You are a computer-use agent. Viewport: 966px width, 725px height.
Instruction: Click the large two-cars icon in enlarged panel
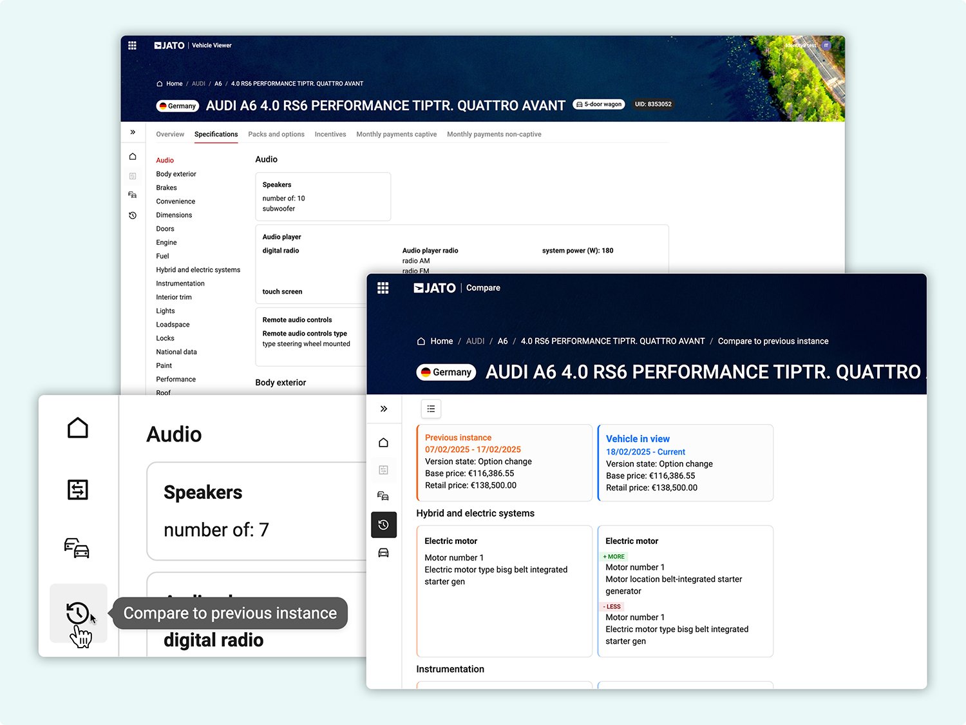click(x=77, y=548)
